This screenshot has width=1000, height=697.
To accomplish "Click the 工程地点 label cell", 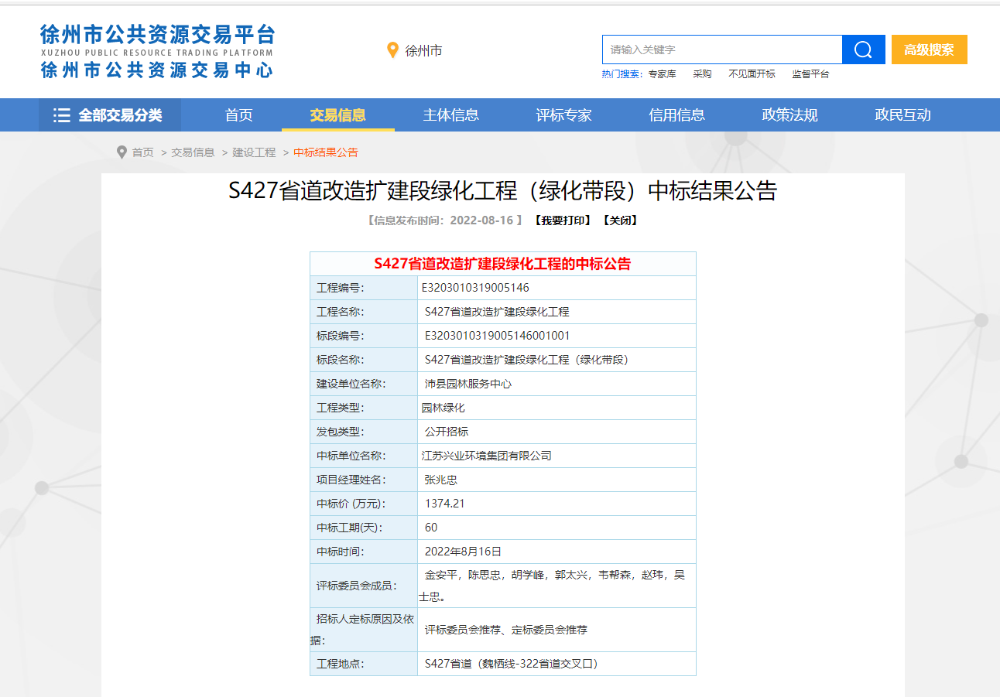I will point(364,664).
